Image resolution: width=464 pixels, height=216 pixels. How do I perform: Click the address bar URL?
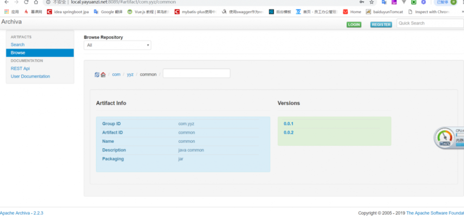[x=123, y=2]
